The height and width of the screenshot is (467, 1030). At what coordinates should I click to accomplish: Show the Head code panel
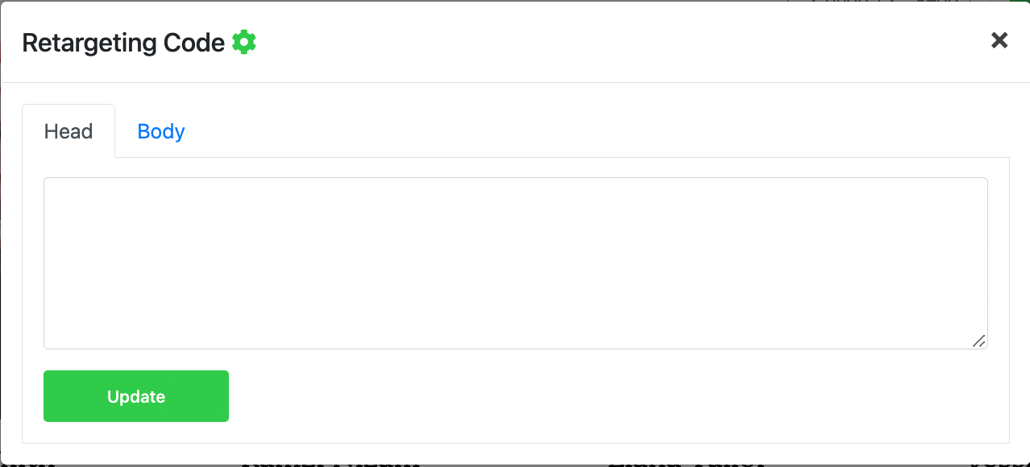(69, 131)
